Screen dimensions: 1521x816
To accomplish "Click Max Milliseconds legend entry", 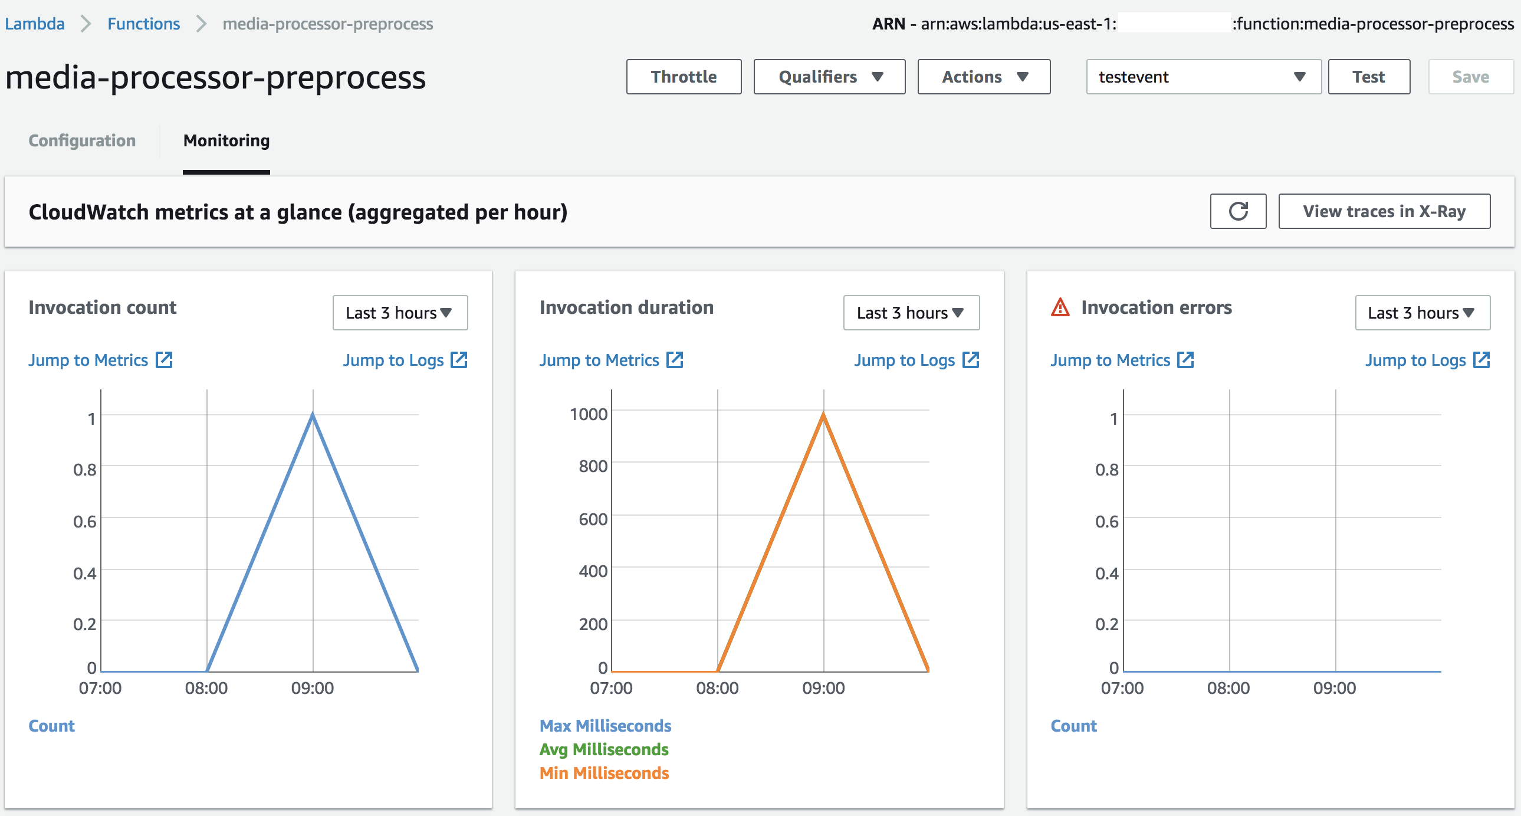I will [x=605, y=726].
